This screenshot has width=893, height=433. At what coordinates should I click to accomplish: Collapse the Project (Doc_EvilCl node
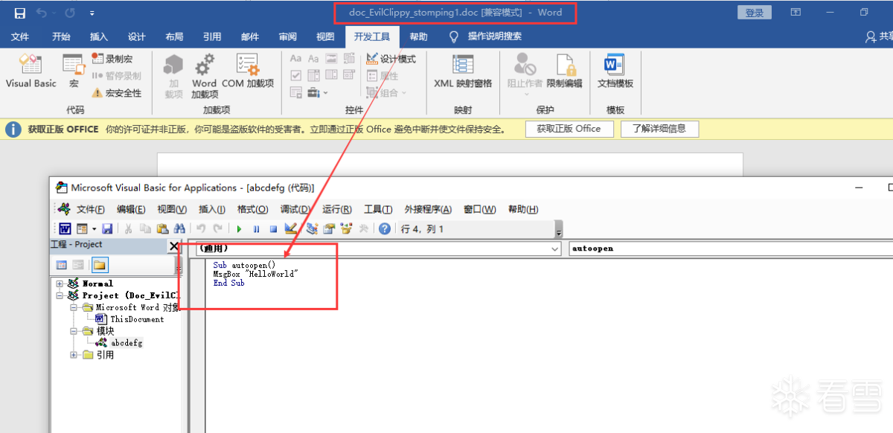(60, 295)
